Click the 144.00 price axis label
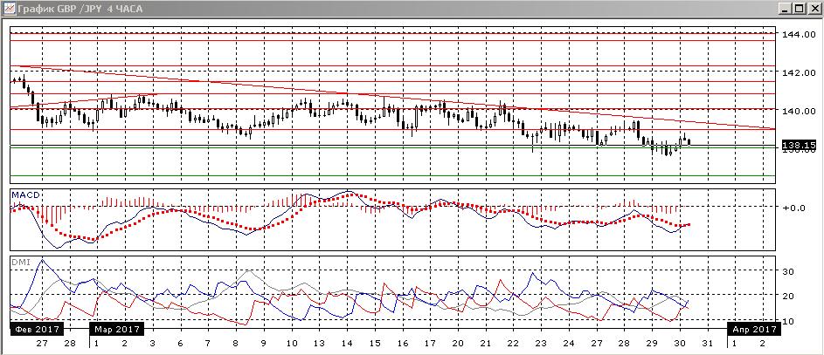Image resolution: width=824 pixels, height=355 pixels. [800, 35]
